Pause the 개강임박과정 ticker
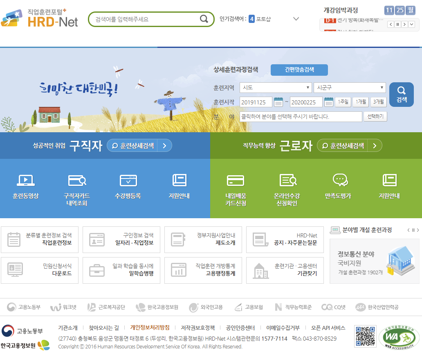The width and height of the screenshot is (422, 357). pyautogui.click(x=397, y=24)
